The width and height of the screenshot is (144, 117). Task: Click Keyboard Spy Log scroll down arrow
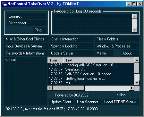[x=135, y=30]
